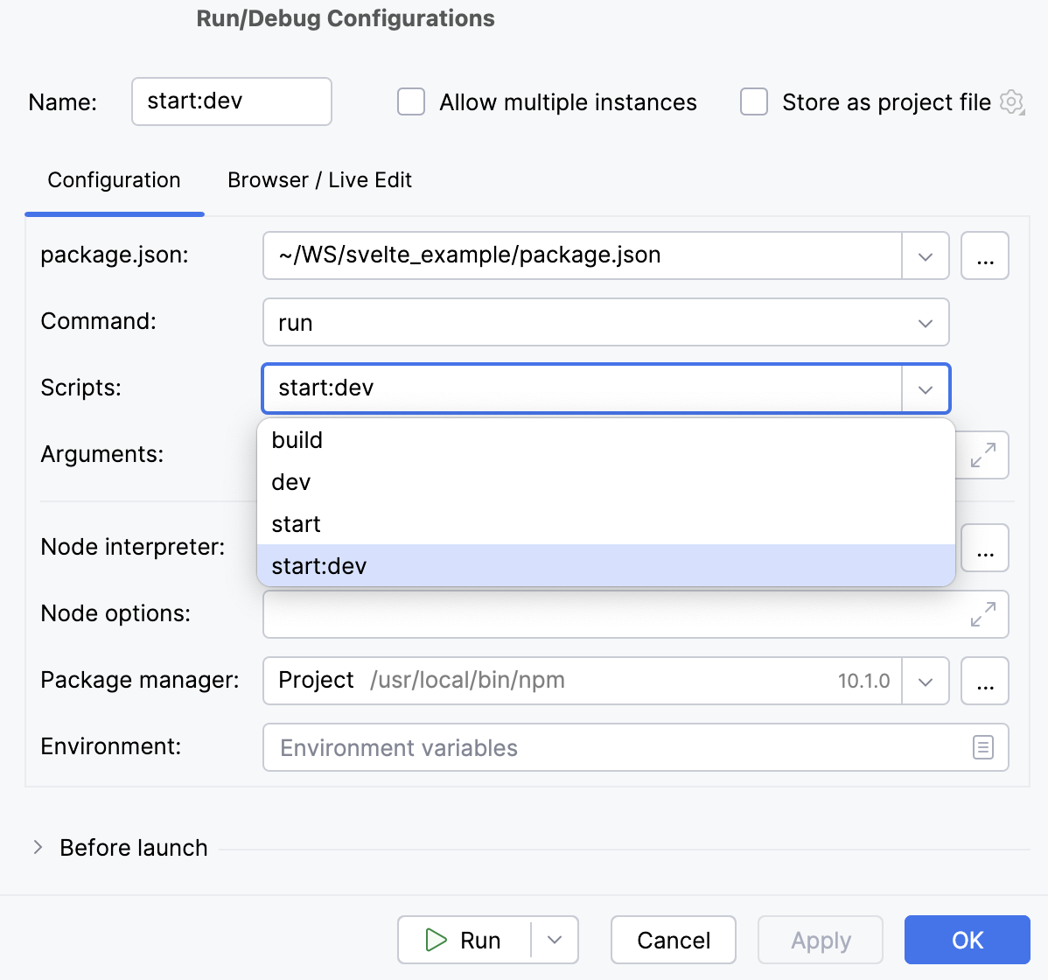Browse for a Node interpreter

click(985, 547)
